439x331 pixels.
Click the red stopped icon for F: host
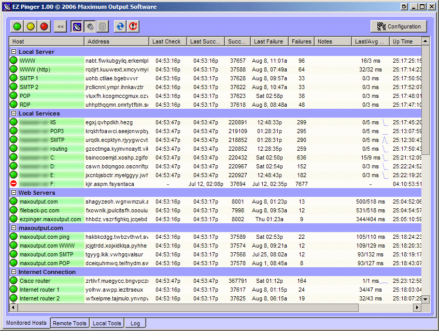click(13, 184)
